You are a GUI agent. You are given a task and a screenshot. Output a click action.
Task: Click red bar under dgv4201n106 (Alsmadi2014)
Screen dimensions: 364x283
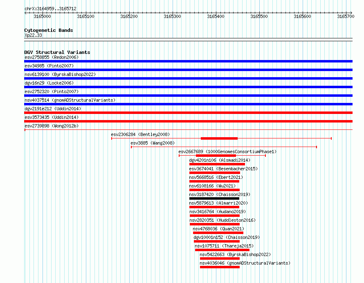point(217,164)
